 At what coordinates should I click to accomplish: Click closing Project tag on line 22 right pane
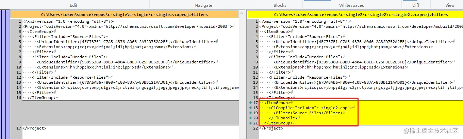(271, 128)
